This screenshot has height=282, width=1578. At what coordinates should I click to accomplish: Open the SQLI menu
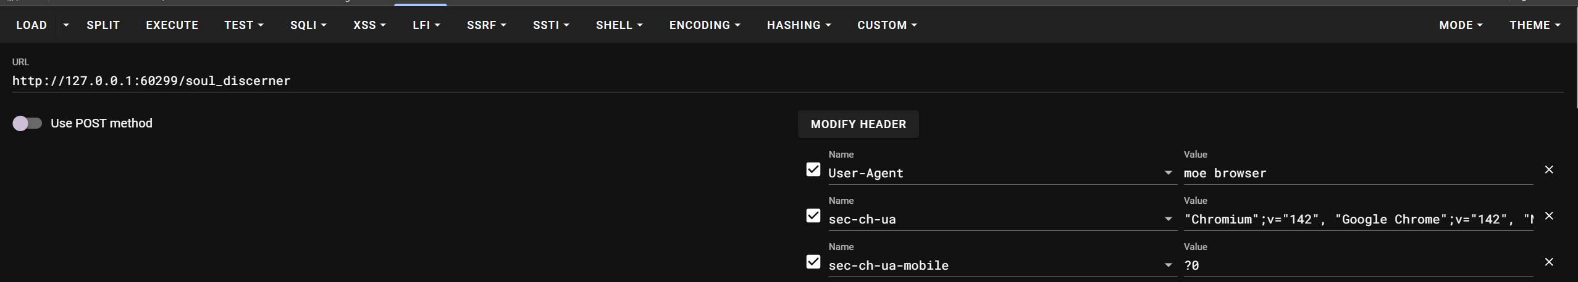pyautogui.click(x=308, y=25)
